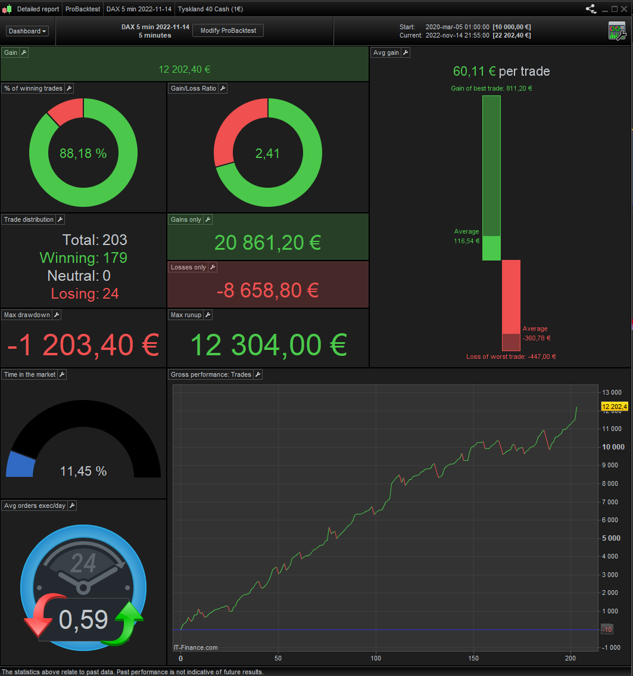This screenshot has width=633, height=676.
Task: Click Loss of worst trade: -447,00 € text
Action: click(511, 356)
